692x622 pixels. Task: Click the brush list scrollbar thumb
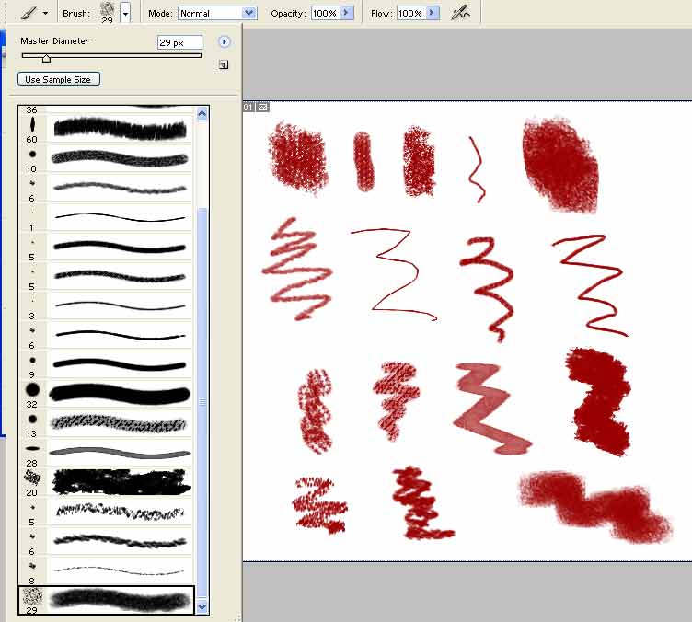click(x=202, y=402)
